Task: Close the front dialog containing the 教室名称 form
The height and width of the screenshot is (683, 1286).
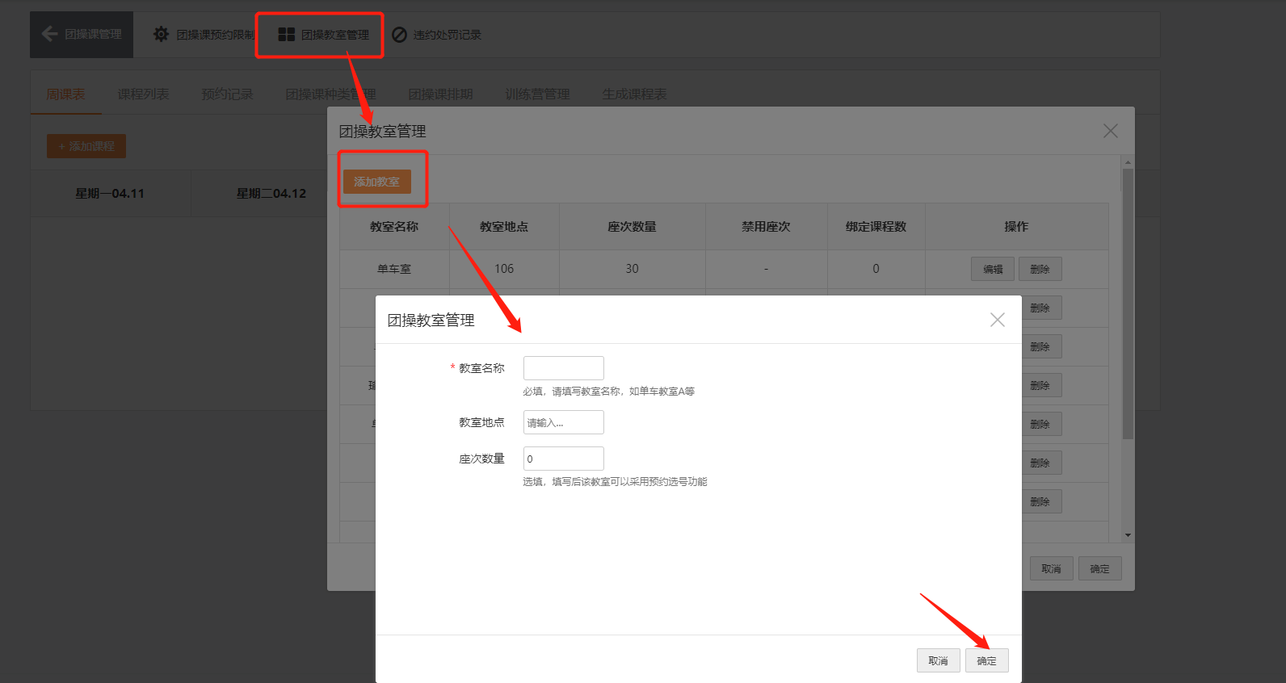Action: (998, 320)
